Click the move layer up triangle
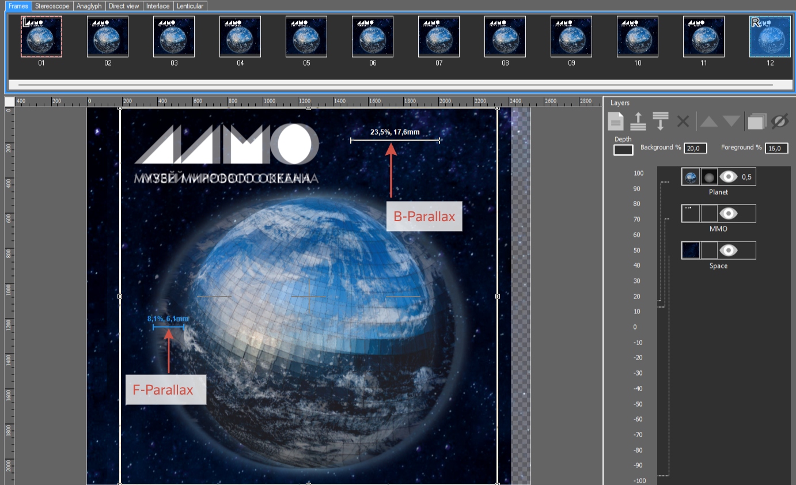Screen dimensions: 796x485 [708, 121]
